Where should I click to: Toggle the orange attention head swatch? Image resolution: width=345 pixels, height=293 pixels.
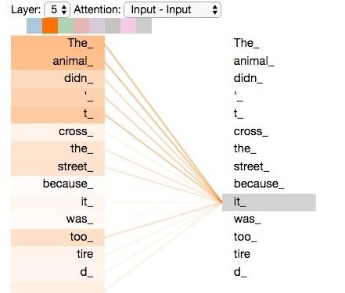point(50,26)
